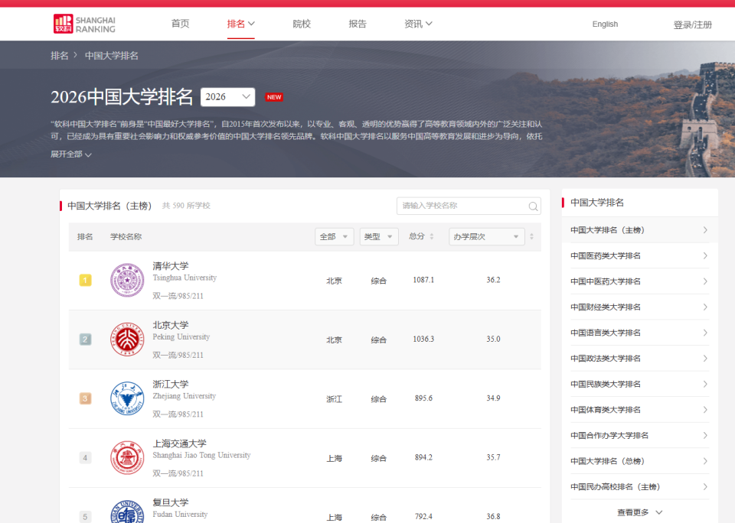Image resolution: width=735 pixels, height=523 pixels.
Task: Select 中国合作办学大学排名 sidebar item
Action: tap(639, 435)
